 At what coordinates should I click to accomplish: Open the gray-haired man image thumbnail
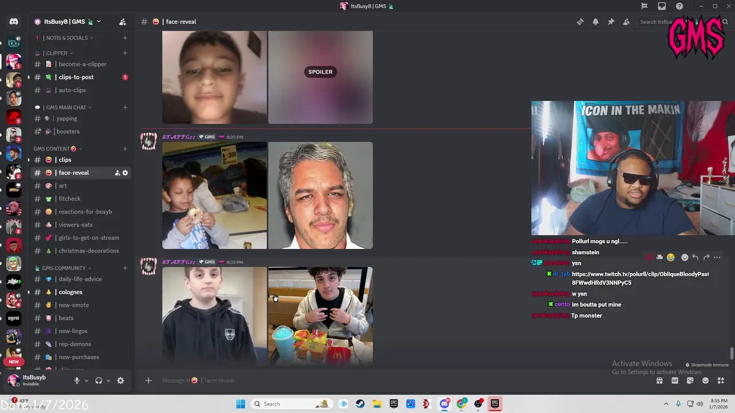(x=320, y=196)
